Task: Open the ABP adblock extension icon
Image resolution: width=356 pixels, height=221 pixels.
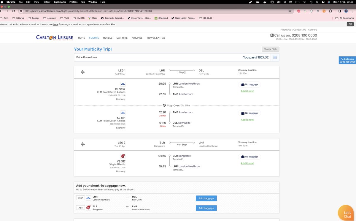Action: coord(299,11)
